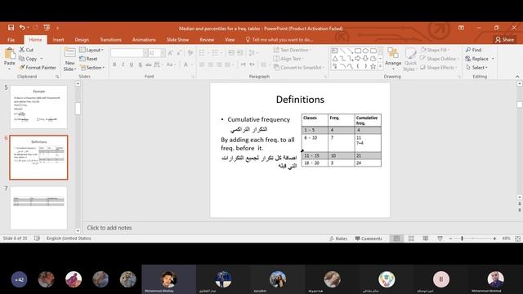Select slide 5 thumbnail
523x294 pixels.
pyautogui.click(x=38, y=107)
